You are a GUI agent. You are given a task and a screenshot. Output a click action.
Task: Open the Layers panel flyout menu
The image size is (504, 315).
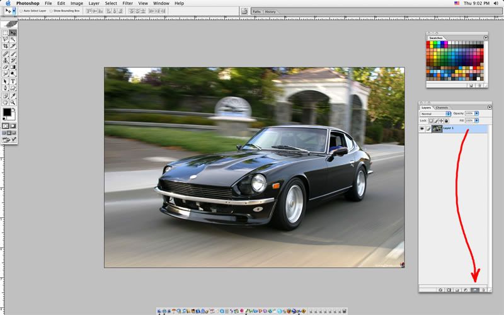490,107
